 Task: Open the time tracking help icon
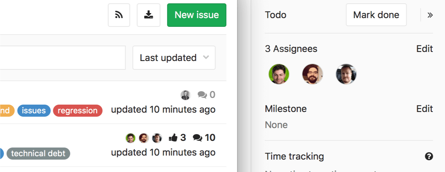pos(429,156)
